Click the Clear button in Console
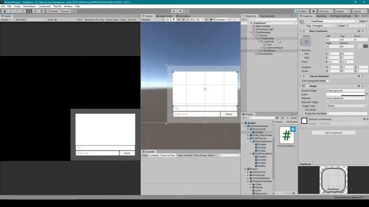369x207 pixels. [x=145, y=155]
